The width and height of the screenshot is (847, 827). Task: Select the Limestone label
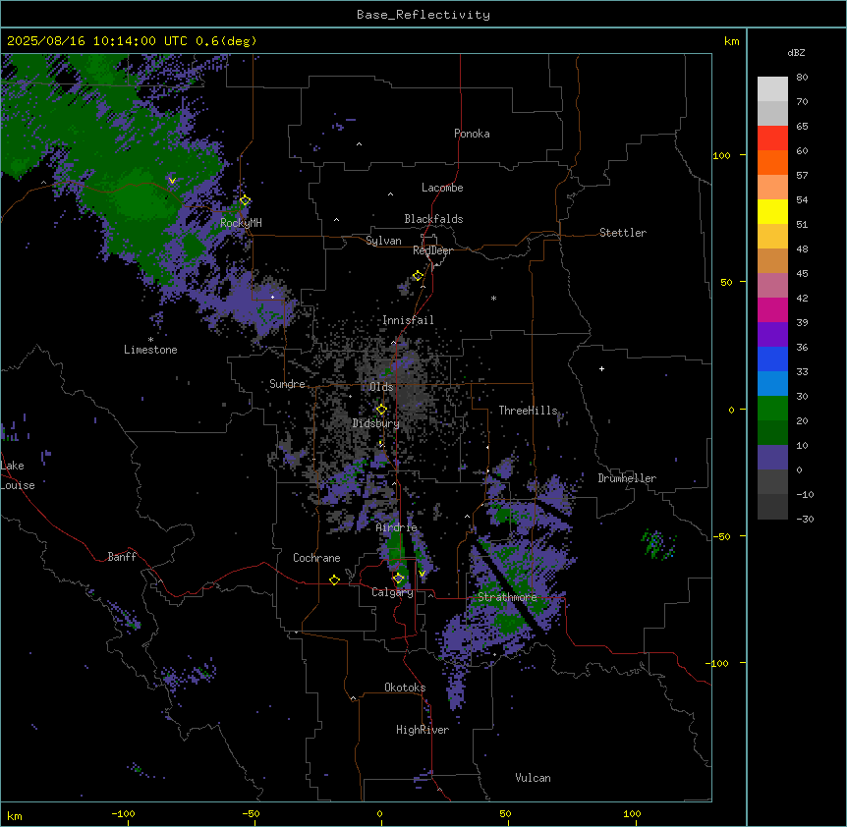tap(150, 350)
